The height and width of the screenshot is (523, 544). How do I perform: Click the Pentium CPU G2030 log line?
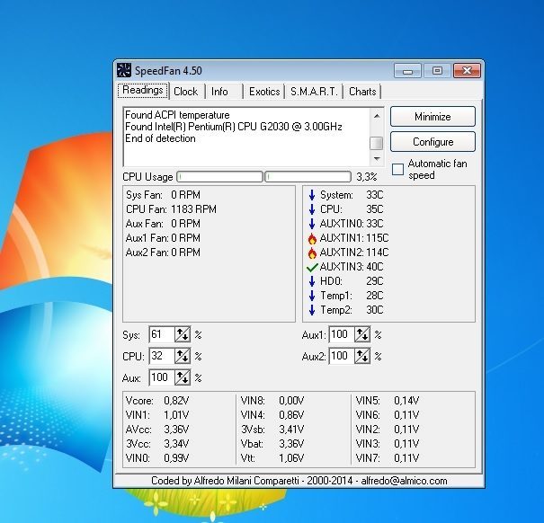234,127
